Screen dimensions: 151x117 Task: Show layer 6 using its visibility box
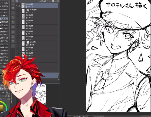[17, 27]
